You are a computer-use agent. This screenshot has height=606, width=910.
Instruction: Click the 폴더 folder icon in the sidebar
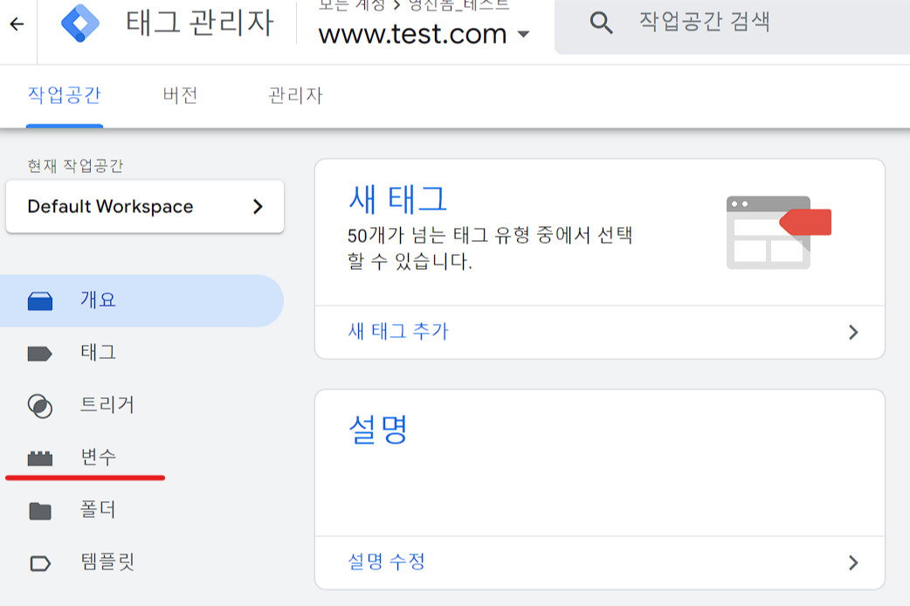[40, 511]
